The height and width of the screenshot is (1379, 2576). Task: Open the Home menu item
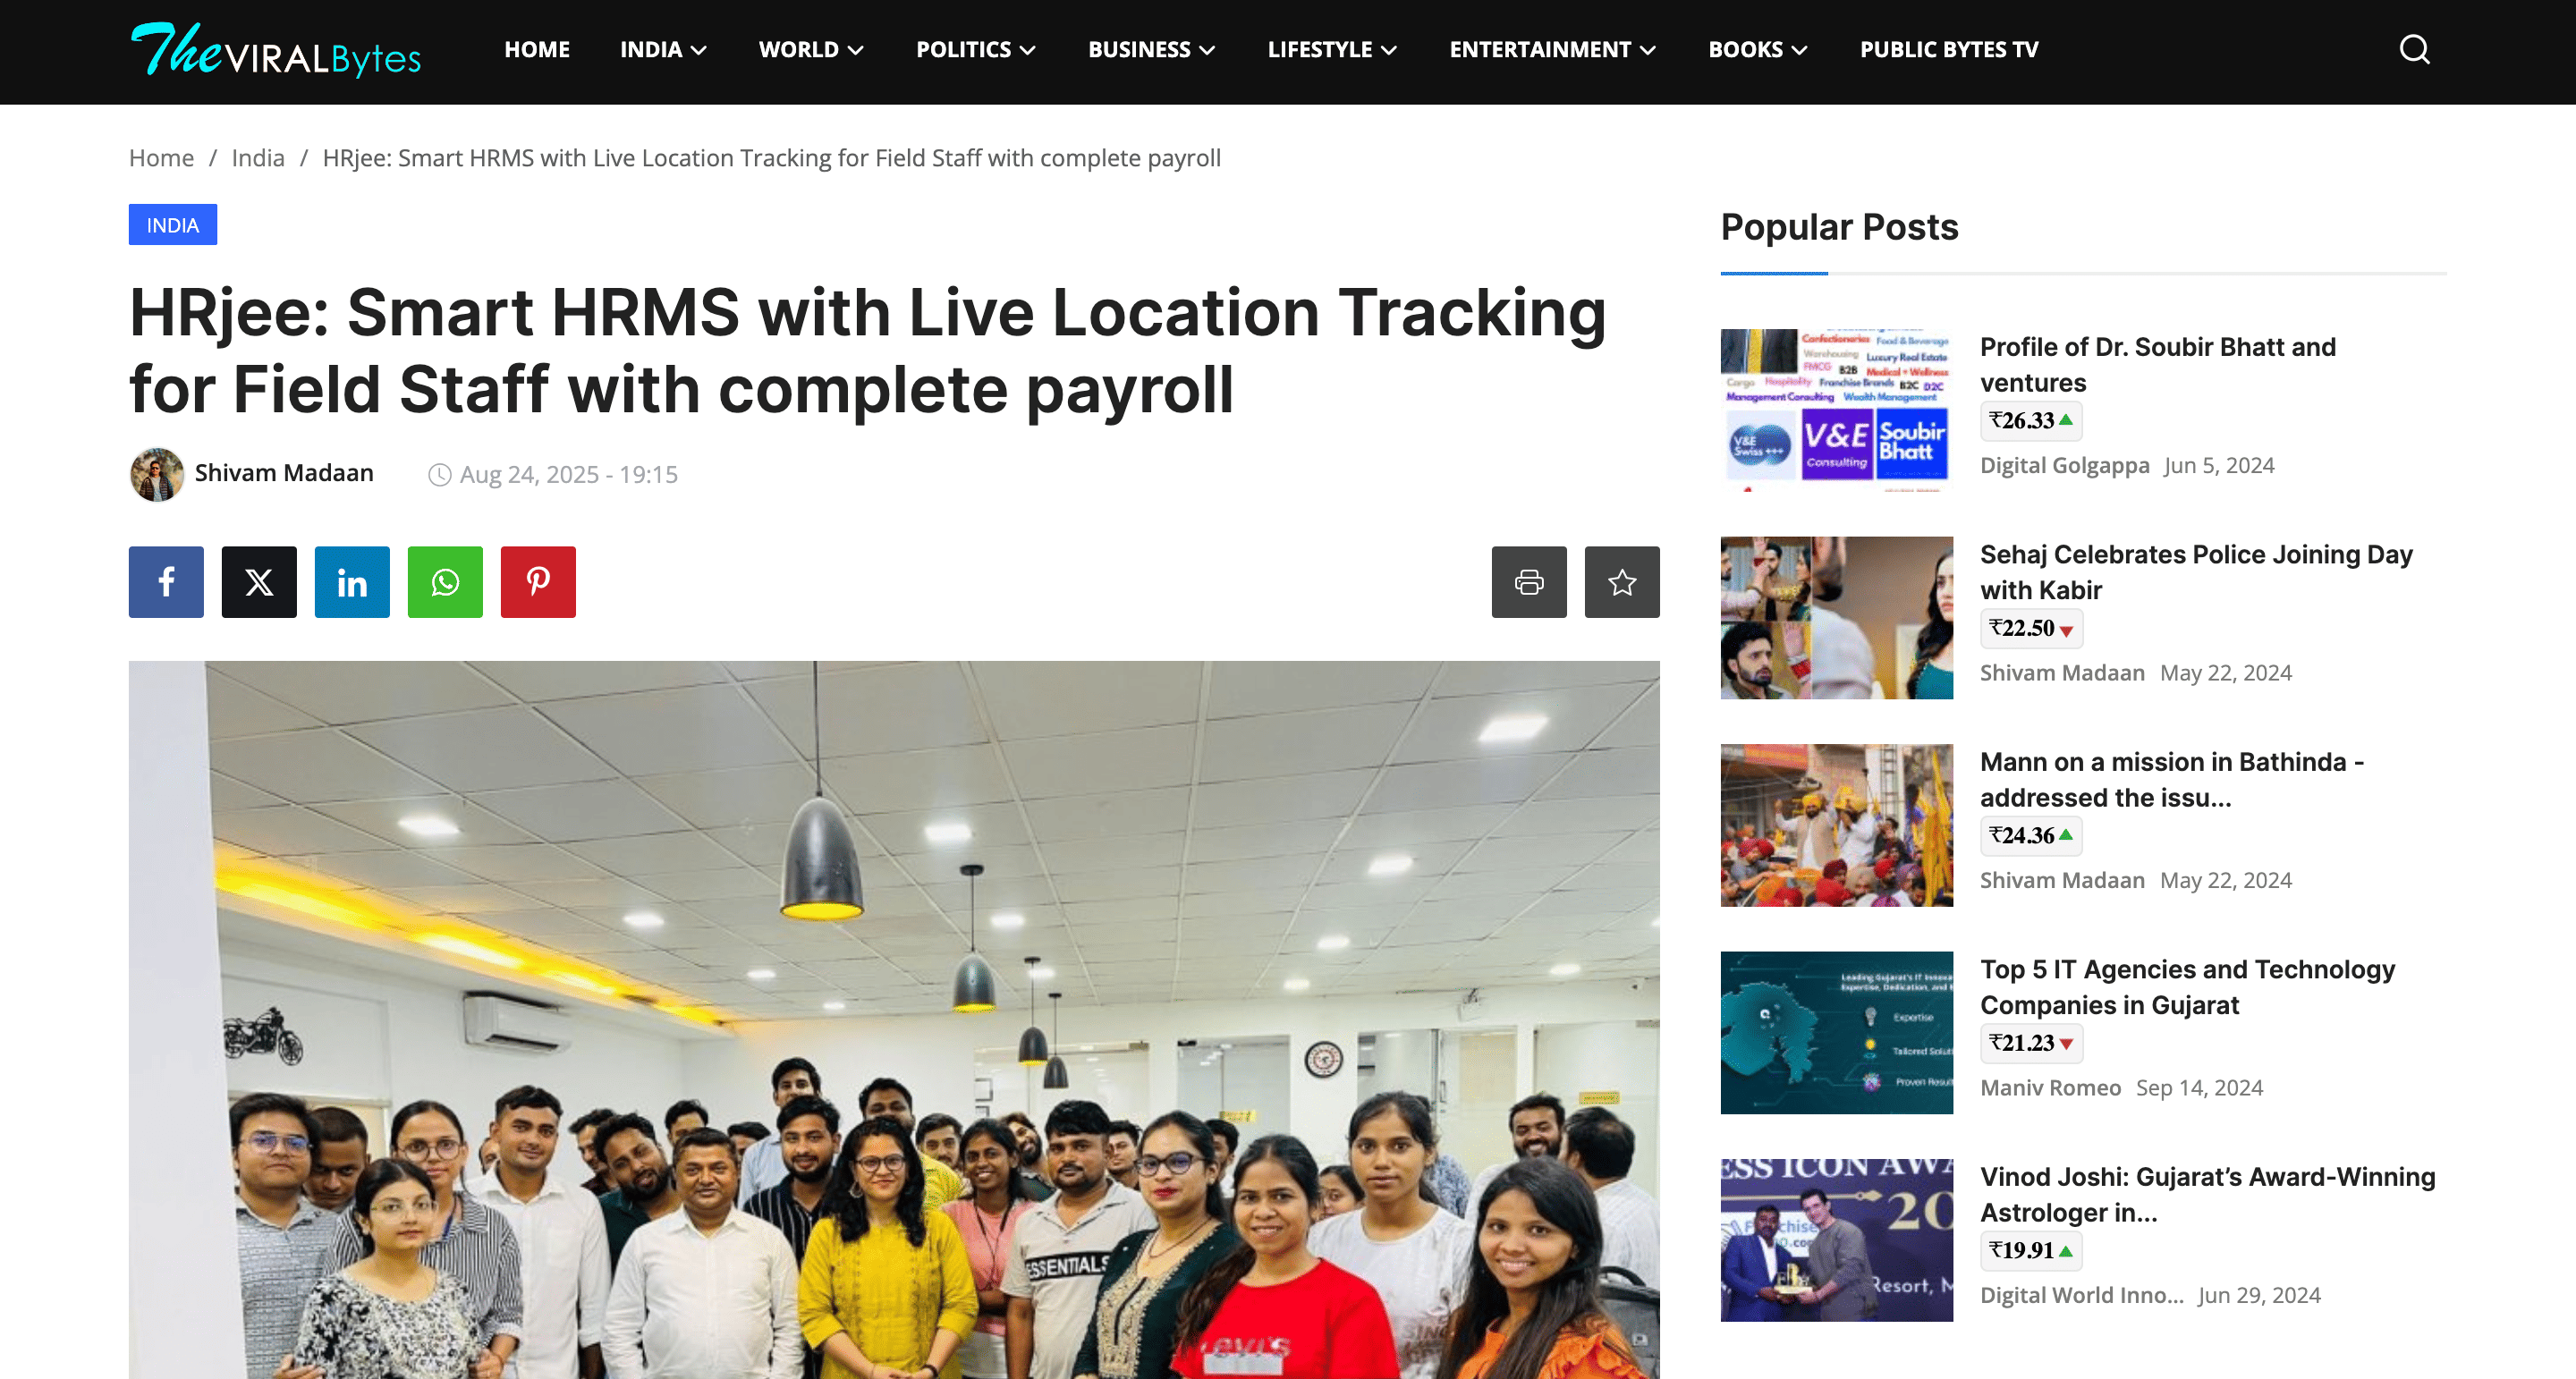coord(536,49)
